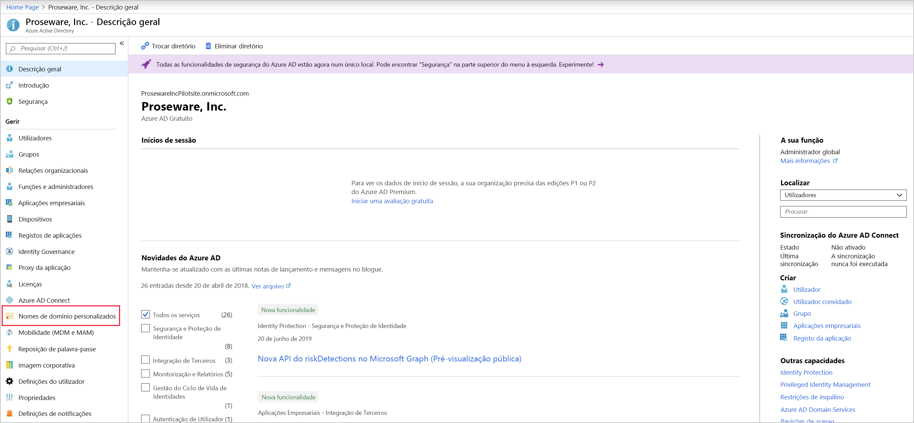Open Azure AD Domain Services link
914x423 pixels.
point(818,409)
